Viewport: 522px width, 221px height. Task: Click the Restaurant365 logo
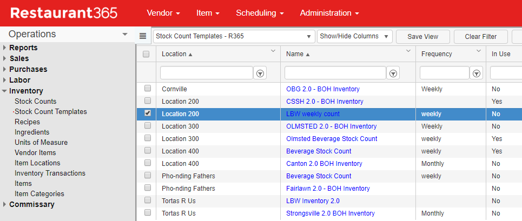click(64, 13)
